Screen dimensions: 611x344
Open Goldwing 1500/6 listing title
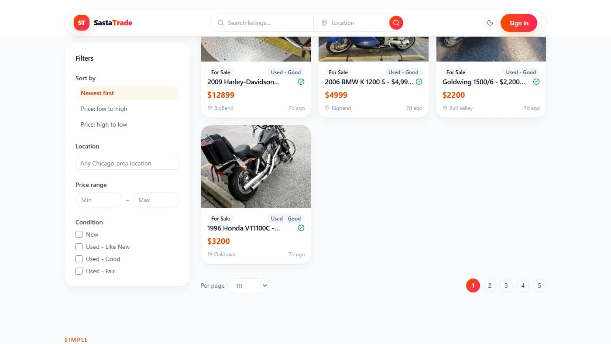tap(484, 82)
